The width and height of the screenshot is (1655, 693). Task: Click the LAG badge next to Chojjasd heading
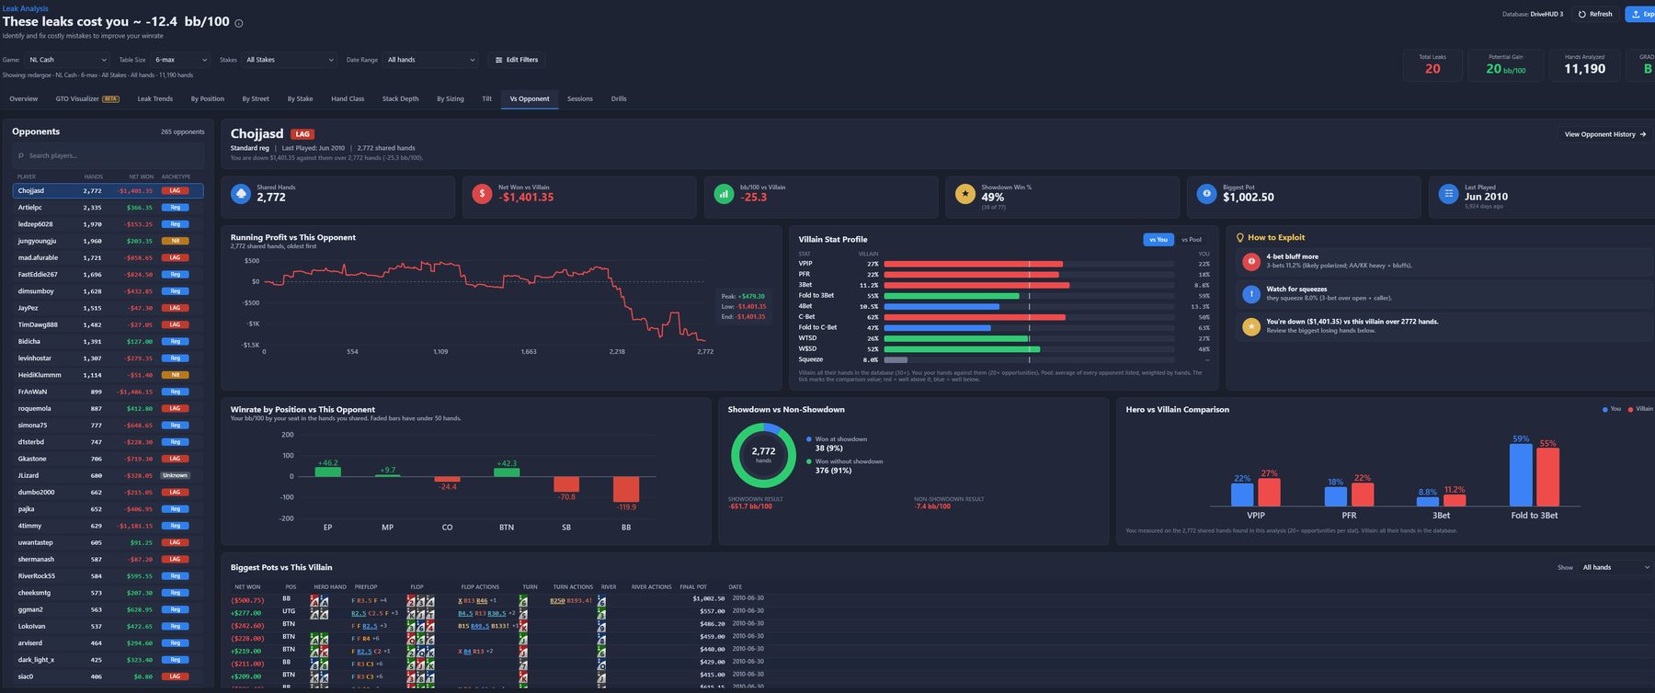(302, 134)
